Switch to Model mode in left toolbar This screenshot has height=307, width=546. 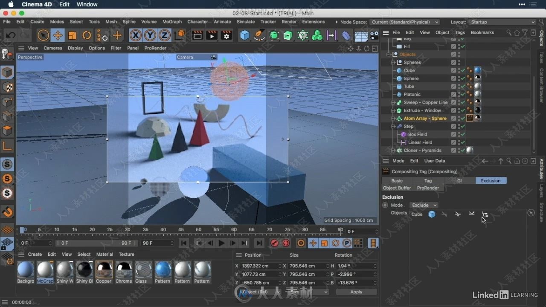tap(7, 72)
